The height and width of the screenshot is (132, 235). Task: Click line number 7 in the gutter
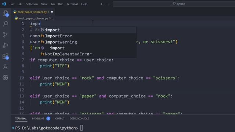23,60
